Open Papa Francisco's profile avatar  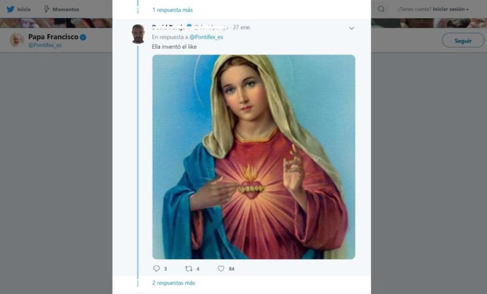(17, 40)
